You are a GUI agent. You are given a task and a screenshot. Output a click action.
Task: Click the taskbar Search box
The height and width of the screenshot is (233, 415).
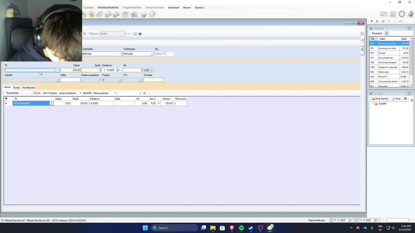[x=174, y=228]
